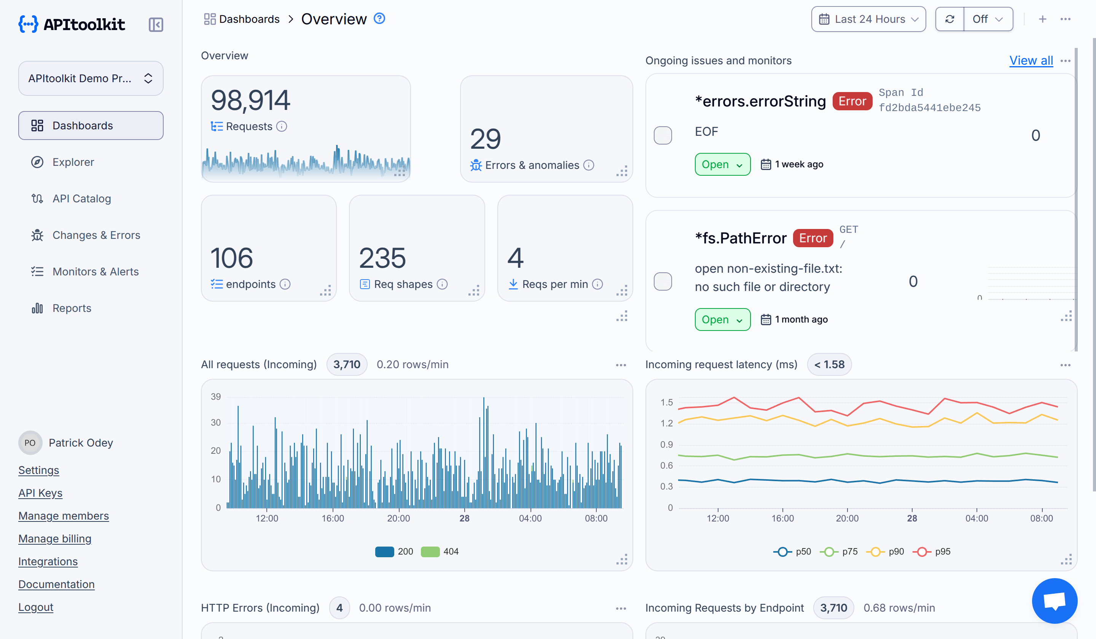
Task: Check the checkbox on the errors.errorString issue
Action: (663, 135)
